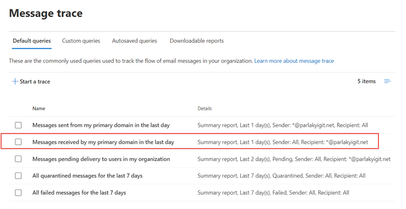The height and width of the screenshot is (209, 406).
Task: Select the 'Messages pending delivery' row checkbox
Action: coord(18,159)
